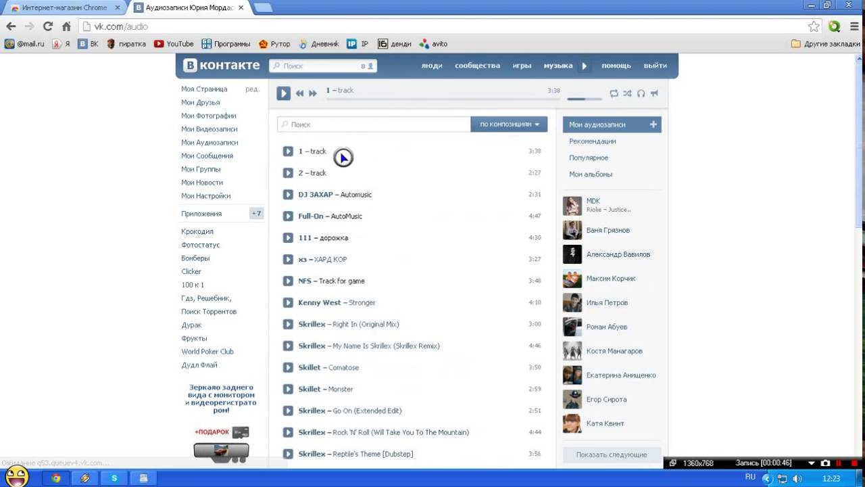The width and height of the screenshot is (865, 487).
Task: Open the Рекомендации section
Action: (592, 141)
